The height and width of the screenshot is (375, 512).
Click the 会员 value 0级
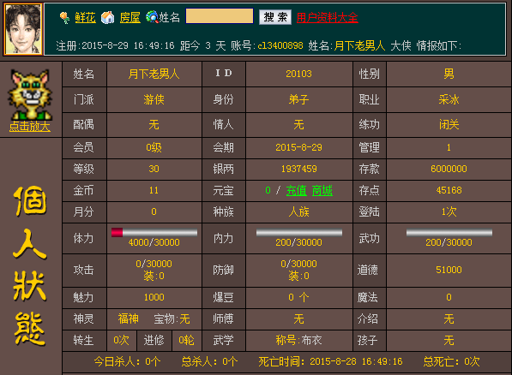(154, 148)
